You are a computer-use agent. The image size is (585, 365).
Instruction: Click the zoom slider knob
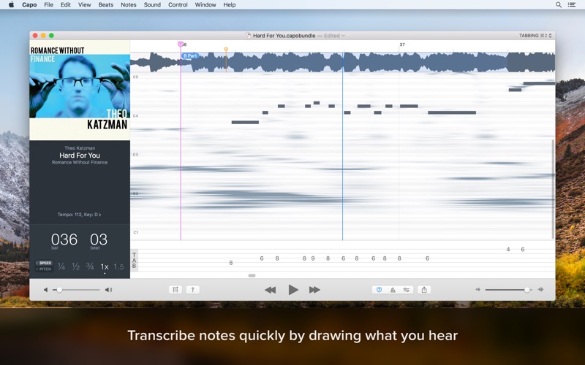pos(526,290)
